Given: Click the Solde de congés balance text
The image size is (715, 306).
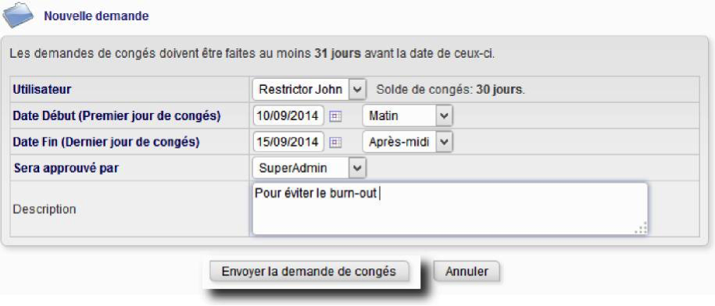Looking at the screenshot, I should coord(451,90).
